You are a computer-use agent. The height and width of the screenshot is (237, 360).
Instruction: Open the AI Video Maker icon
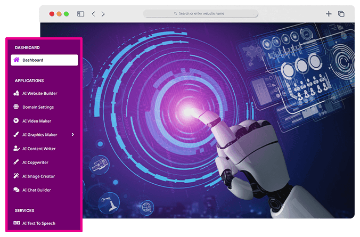coord(17,121)
